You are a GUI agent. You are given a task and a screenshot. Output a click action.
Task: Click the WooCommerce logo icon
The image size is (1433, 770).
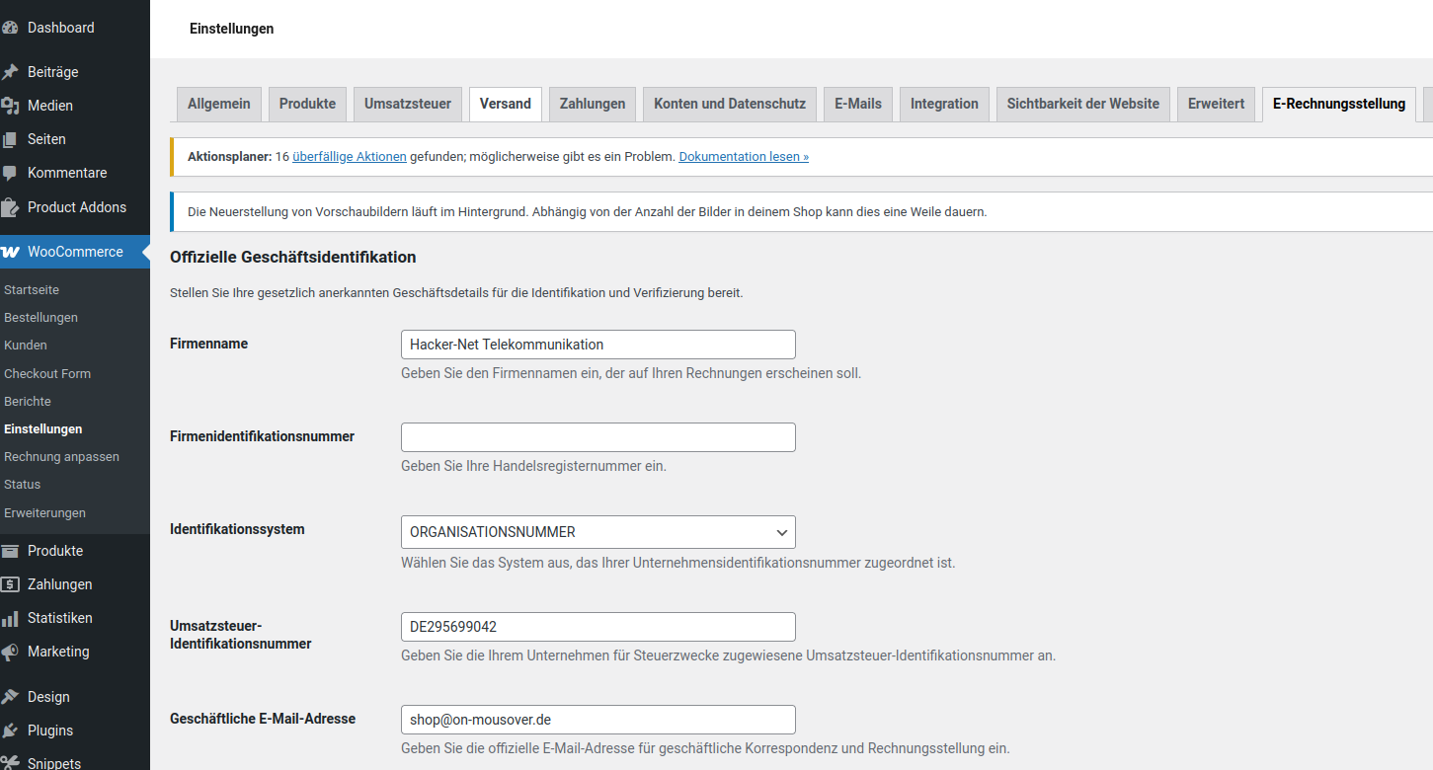(x=10, y=252)
